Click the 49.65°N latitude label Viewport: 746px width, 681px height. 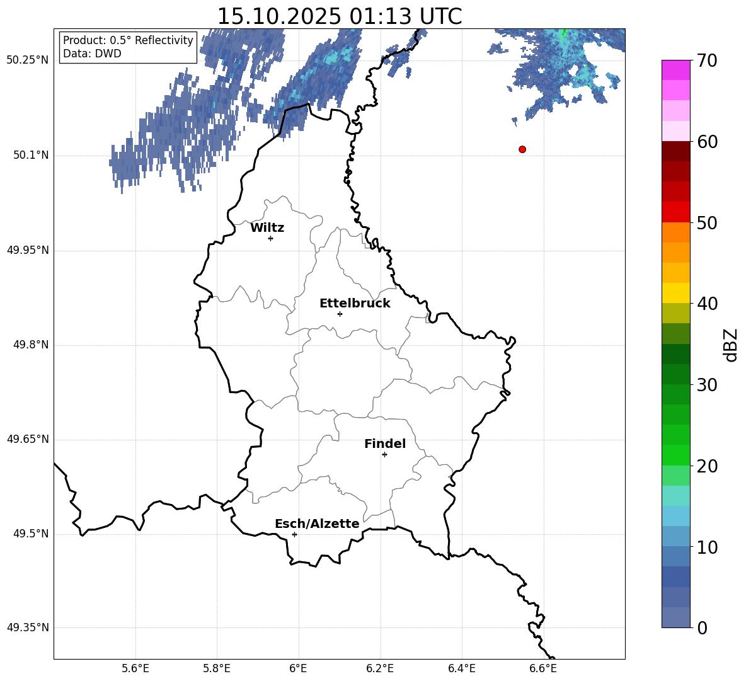point(28,439)
